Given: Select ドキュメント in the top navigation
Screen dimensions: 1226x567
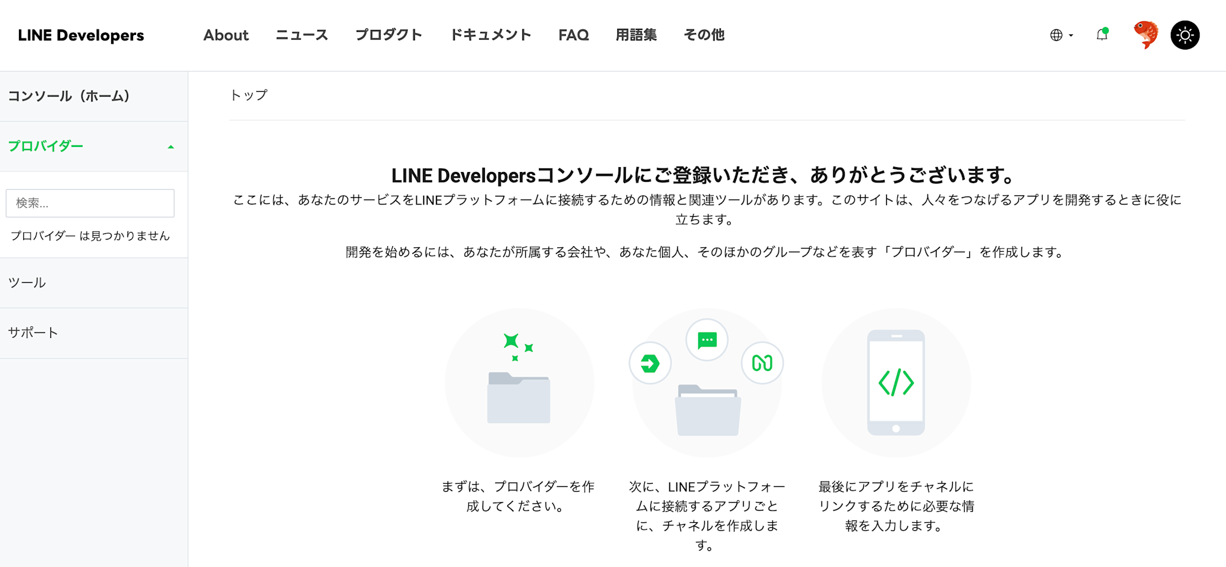Looking at the screenshot, I should pos(490,35).
